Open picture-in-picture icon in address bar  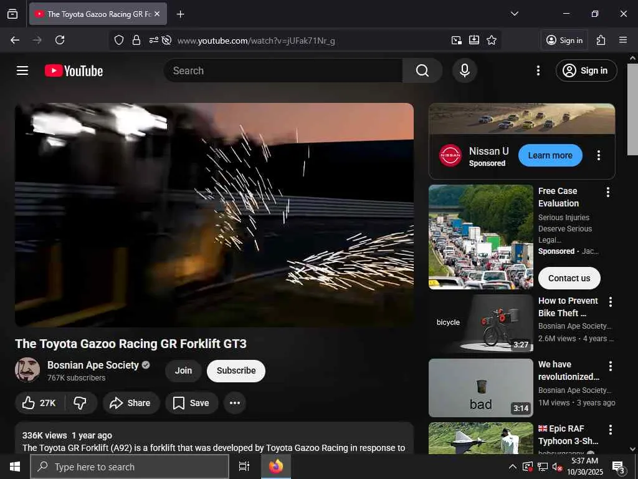coord(457,40)
